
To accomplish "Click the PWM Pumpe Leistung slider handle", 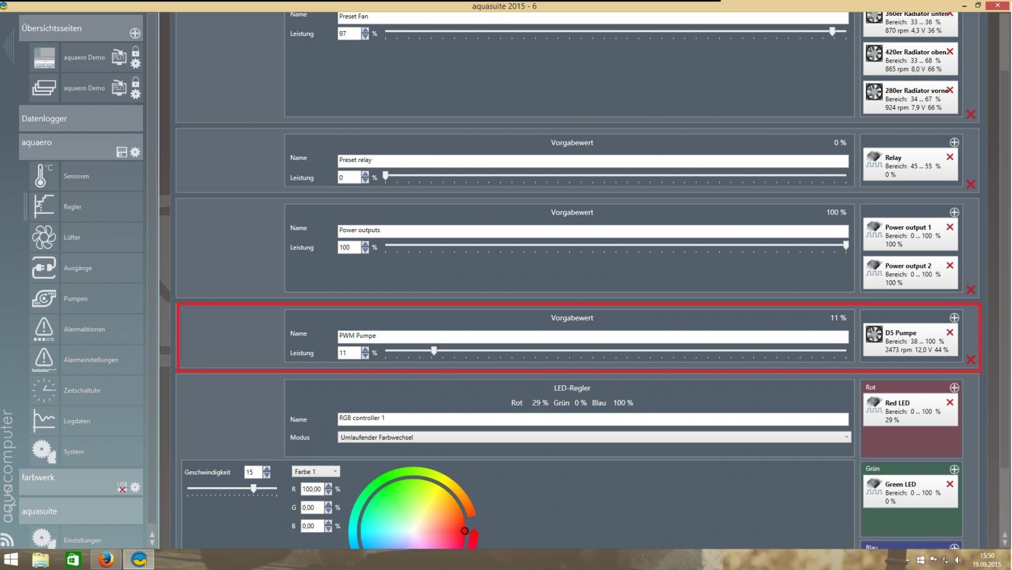I will click(434, 350).
